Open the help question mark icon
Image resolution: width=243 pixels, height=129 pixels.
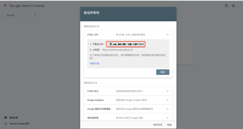226,6
